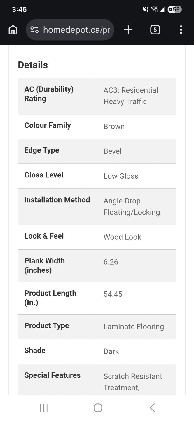Open a new tab with plus icon
This screenshot has height=421, width=194.
pyautogui.click(x=128, y=30)
